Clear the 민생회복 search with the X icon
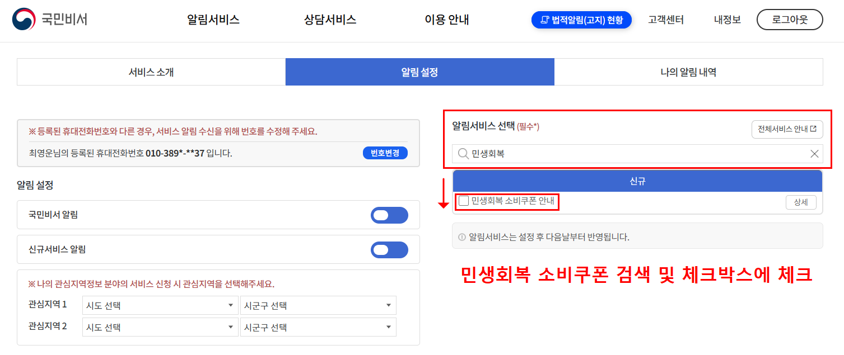Viewport: 844px width, 355px height. 814,153
